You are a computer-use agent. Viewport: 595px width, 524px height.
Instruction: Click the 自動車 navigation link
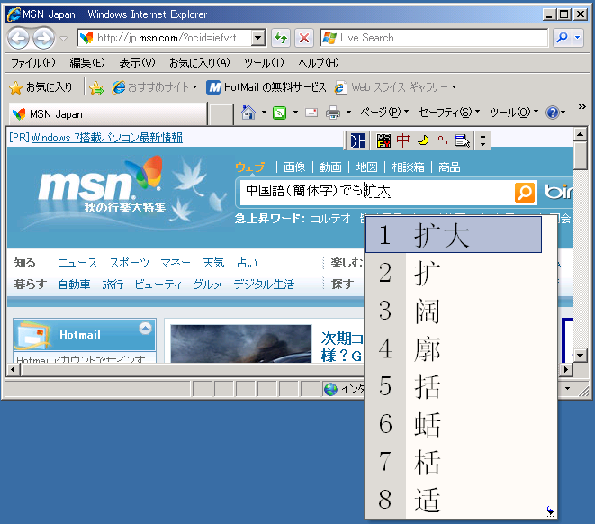point(74,285)
